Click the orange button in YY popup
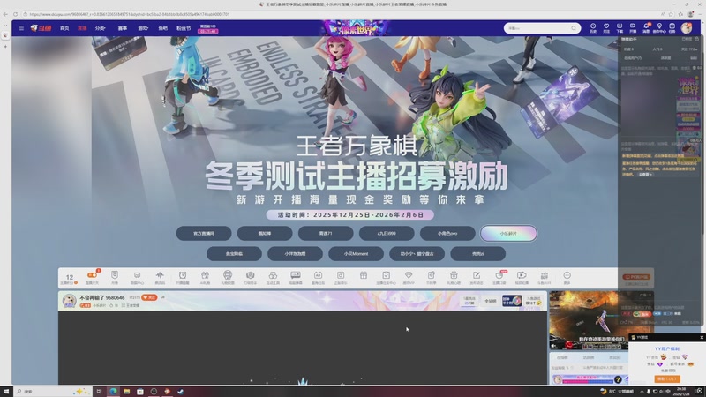The image size is (706, 397). pyautogui.click(x=667, y=379)
